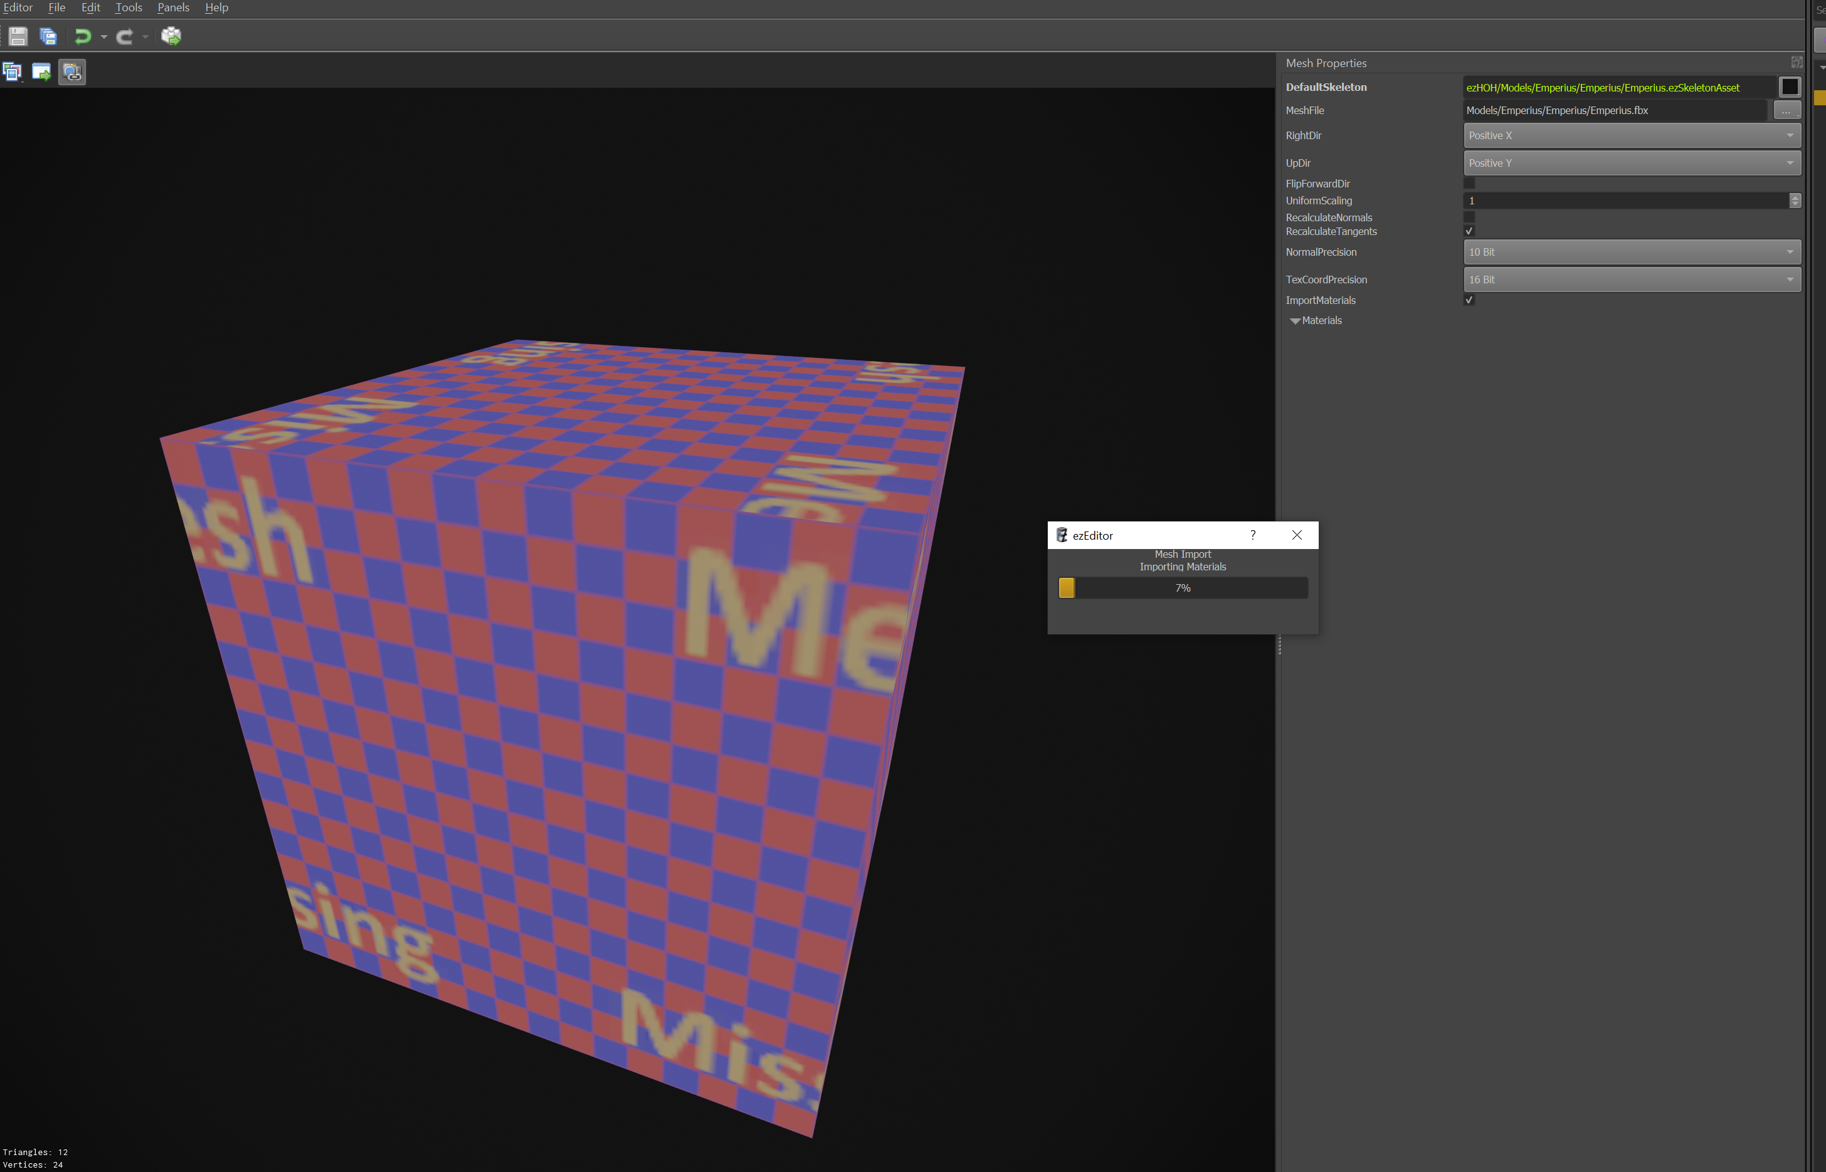
Task: Click the Transform Asset toolbar icon
Action: click(x=171, y=36)
